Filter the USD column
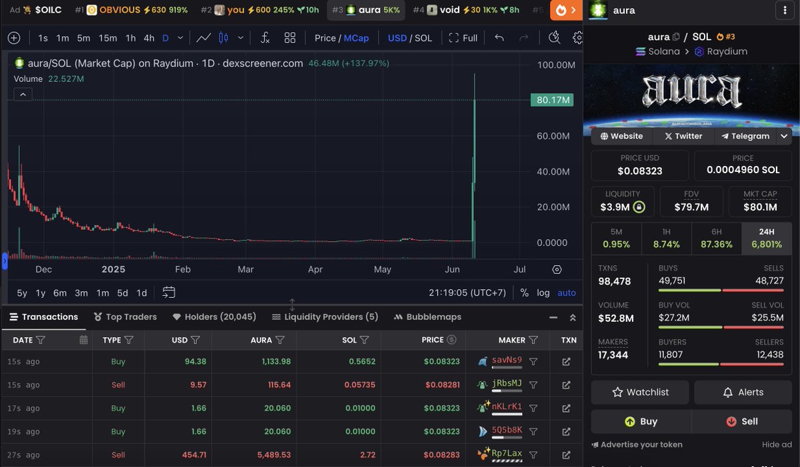The image size is (800, 467). tap(195, 340)
